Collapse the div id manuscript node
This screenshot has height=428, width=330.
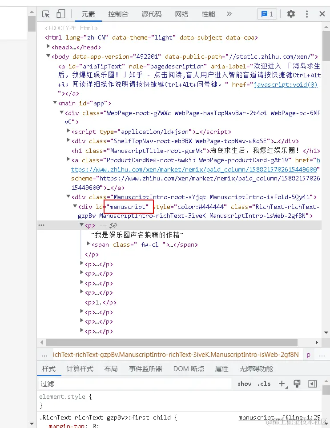click(x=75, y=206)
